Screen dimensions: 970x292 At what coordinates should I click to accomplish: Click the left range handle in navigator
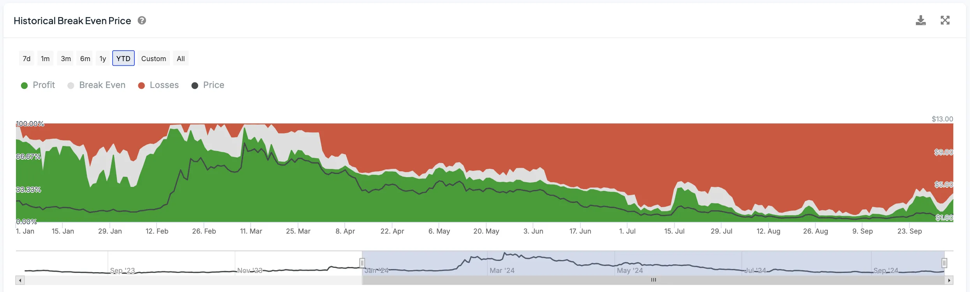362,263
